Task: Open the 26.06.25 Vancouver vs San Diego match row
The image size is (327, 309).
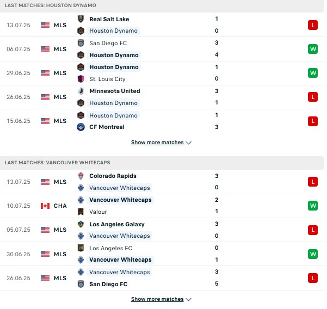Action: pyautogui.click(x=162, y=278)
